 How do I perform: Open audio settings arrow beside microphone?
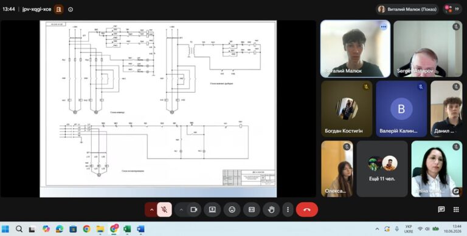pyautogui.click(x=151, y=209)
